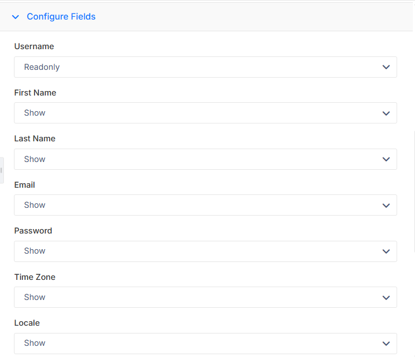The width and height of the screenshot is (415, 362).
Task: Open the Time Zone visibility dropdown
Action: 205,297
